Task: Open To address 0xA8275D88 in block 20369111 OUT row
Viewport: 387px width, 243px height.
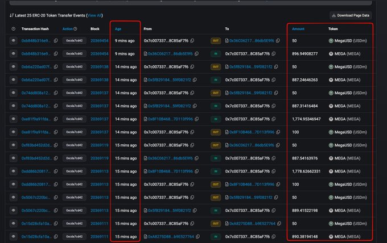Action: pyautogui.click(x=252, y=224)
